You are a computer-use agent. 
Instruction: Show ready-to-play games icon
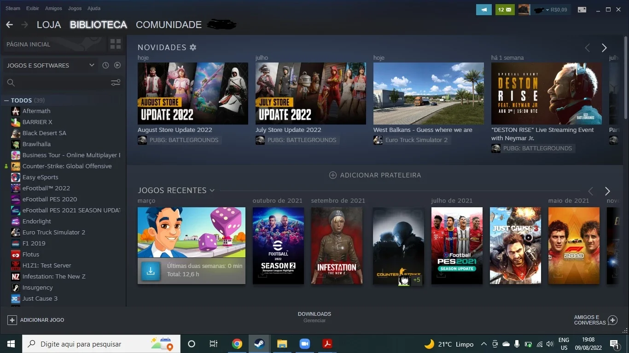click(117, 65)
